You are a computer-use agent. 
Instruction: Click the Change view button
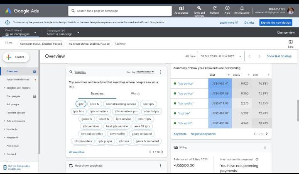pos(286,32)
